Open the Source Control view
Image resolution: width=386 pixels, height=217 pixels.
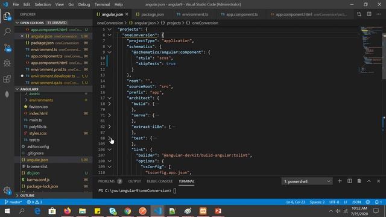[7, 48]
